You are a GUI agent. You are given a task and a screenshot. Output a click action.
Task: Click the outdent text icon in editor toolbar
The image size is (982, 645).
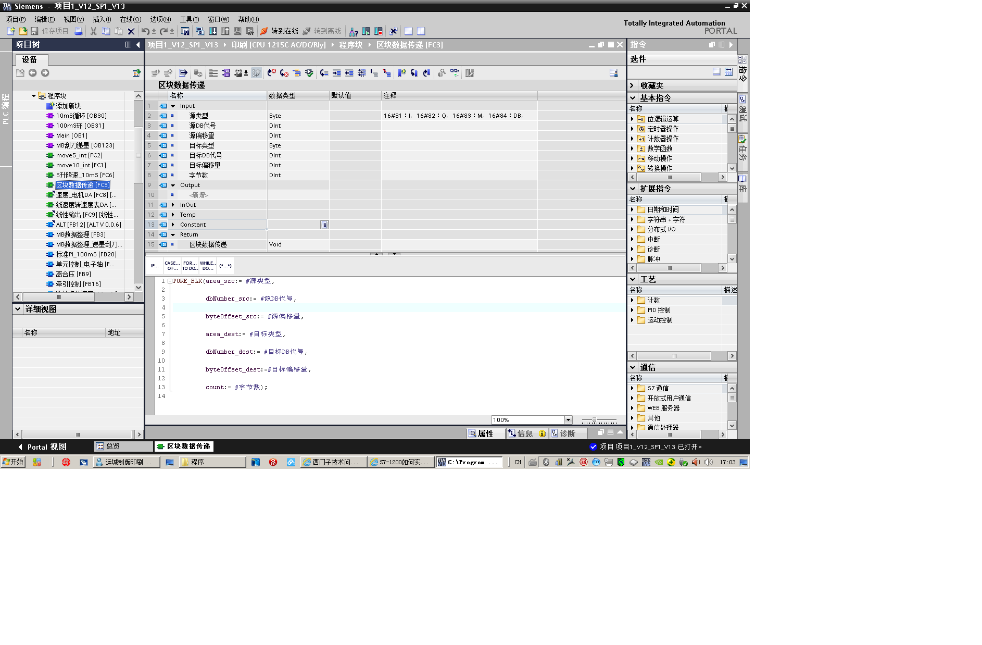tap(349, 73)
